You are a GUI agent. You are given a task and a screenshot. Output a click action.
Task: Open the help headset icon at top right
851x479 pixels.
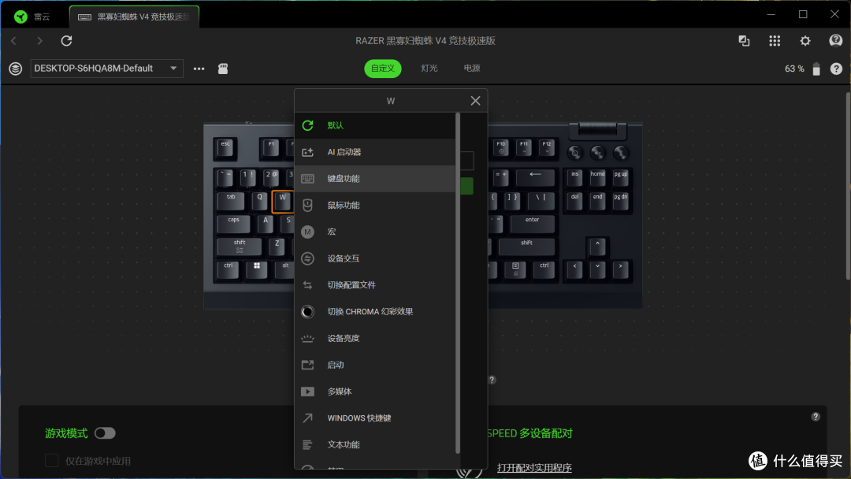point(835,41)
